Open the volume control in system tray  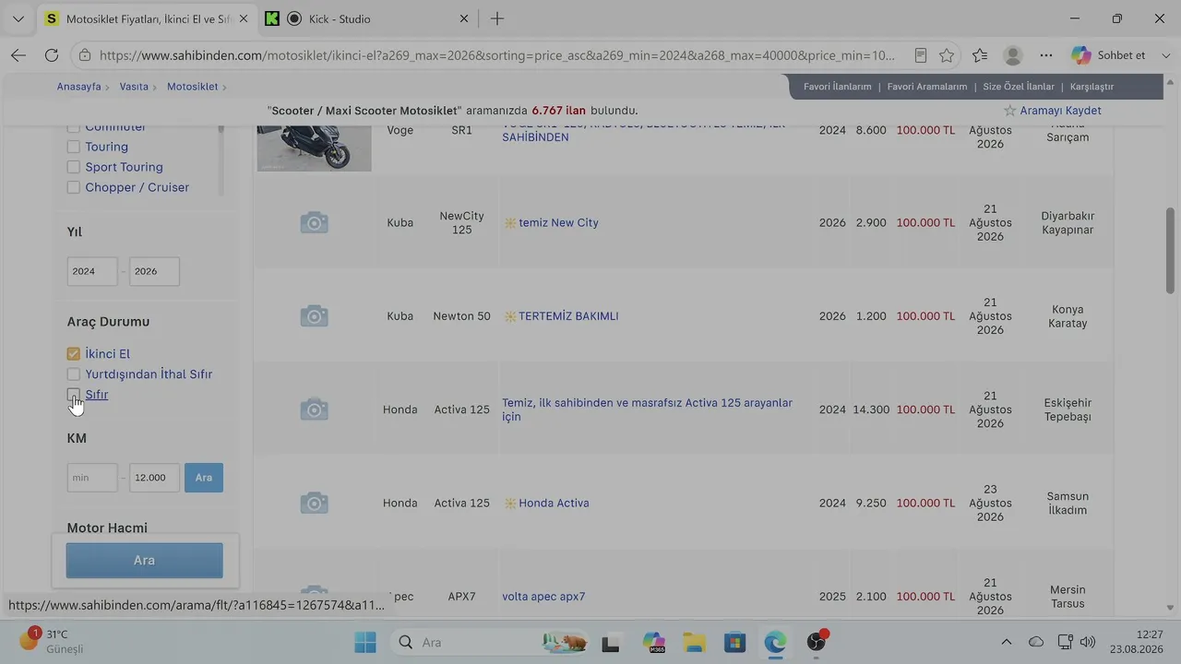1088,642
